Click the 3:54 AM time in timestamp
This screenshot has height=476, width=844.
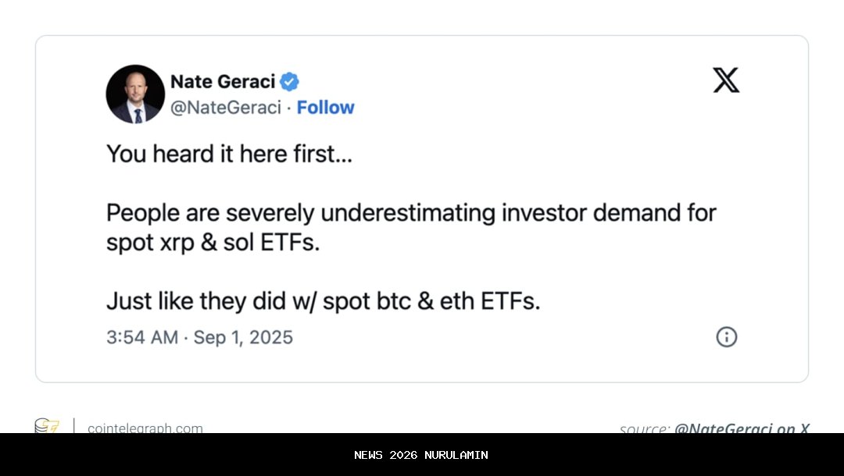coord(142,338)
